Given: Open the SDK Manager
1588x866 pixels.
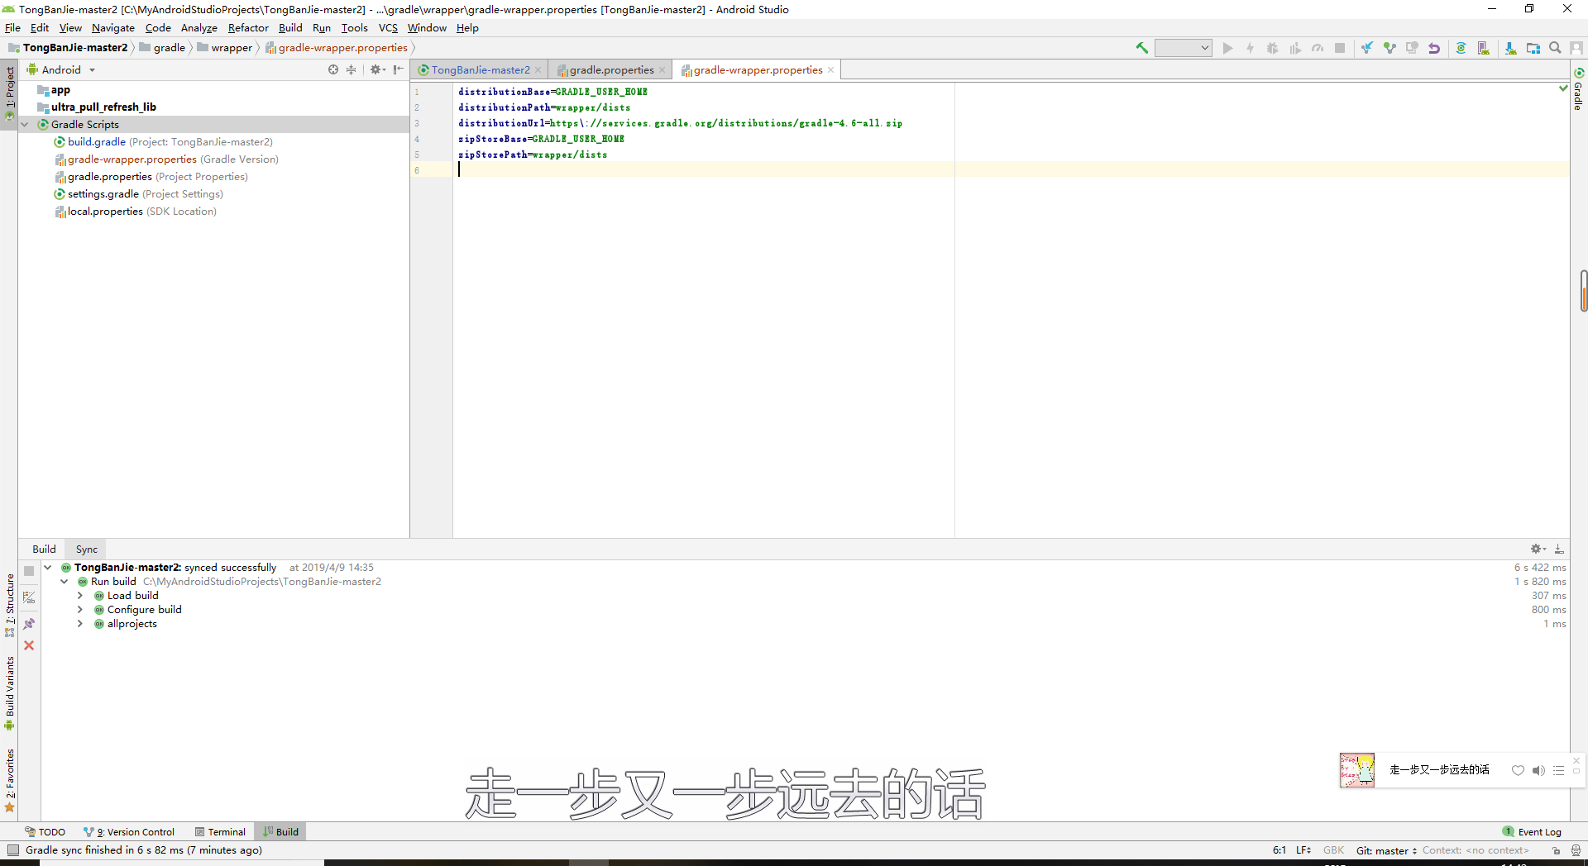Looking at the screenshot, I should pos(1509,48).
